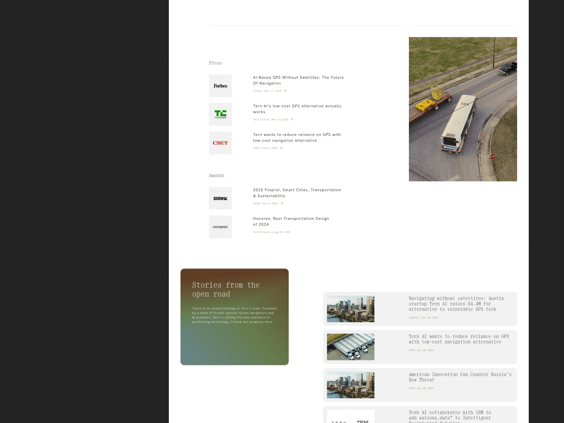
Task: Open 'Tern AI collaborates with IBM' story
Action: (420, 415)
